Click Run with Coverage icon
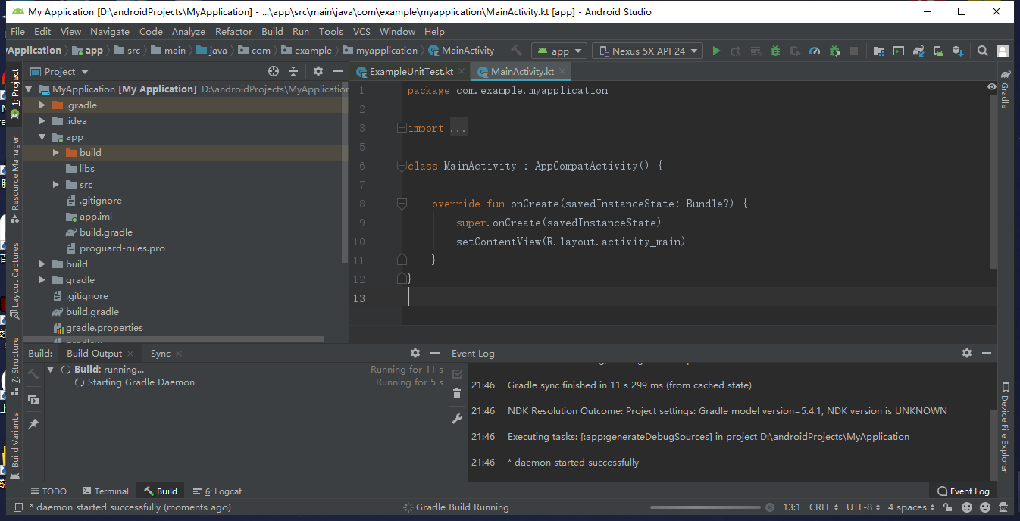 coord(795,51)
